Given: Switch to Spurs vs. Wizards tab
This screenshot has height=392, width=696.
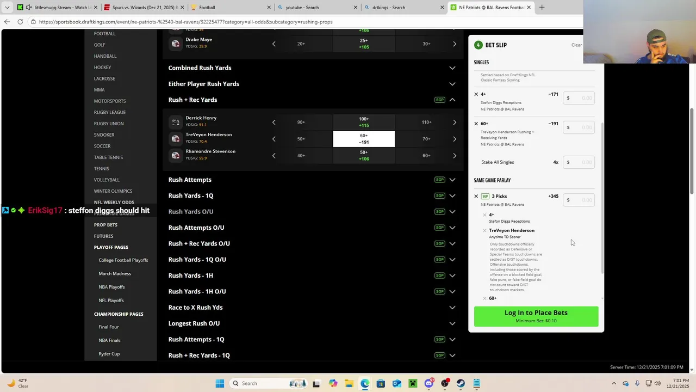Looking at the screenshot, I should (144, 8).
